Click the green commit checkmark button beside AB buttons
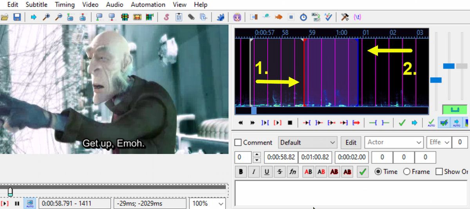Image resolution: width=470 pixels, height=209 pixels. click(x=363, y=171)
